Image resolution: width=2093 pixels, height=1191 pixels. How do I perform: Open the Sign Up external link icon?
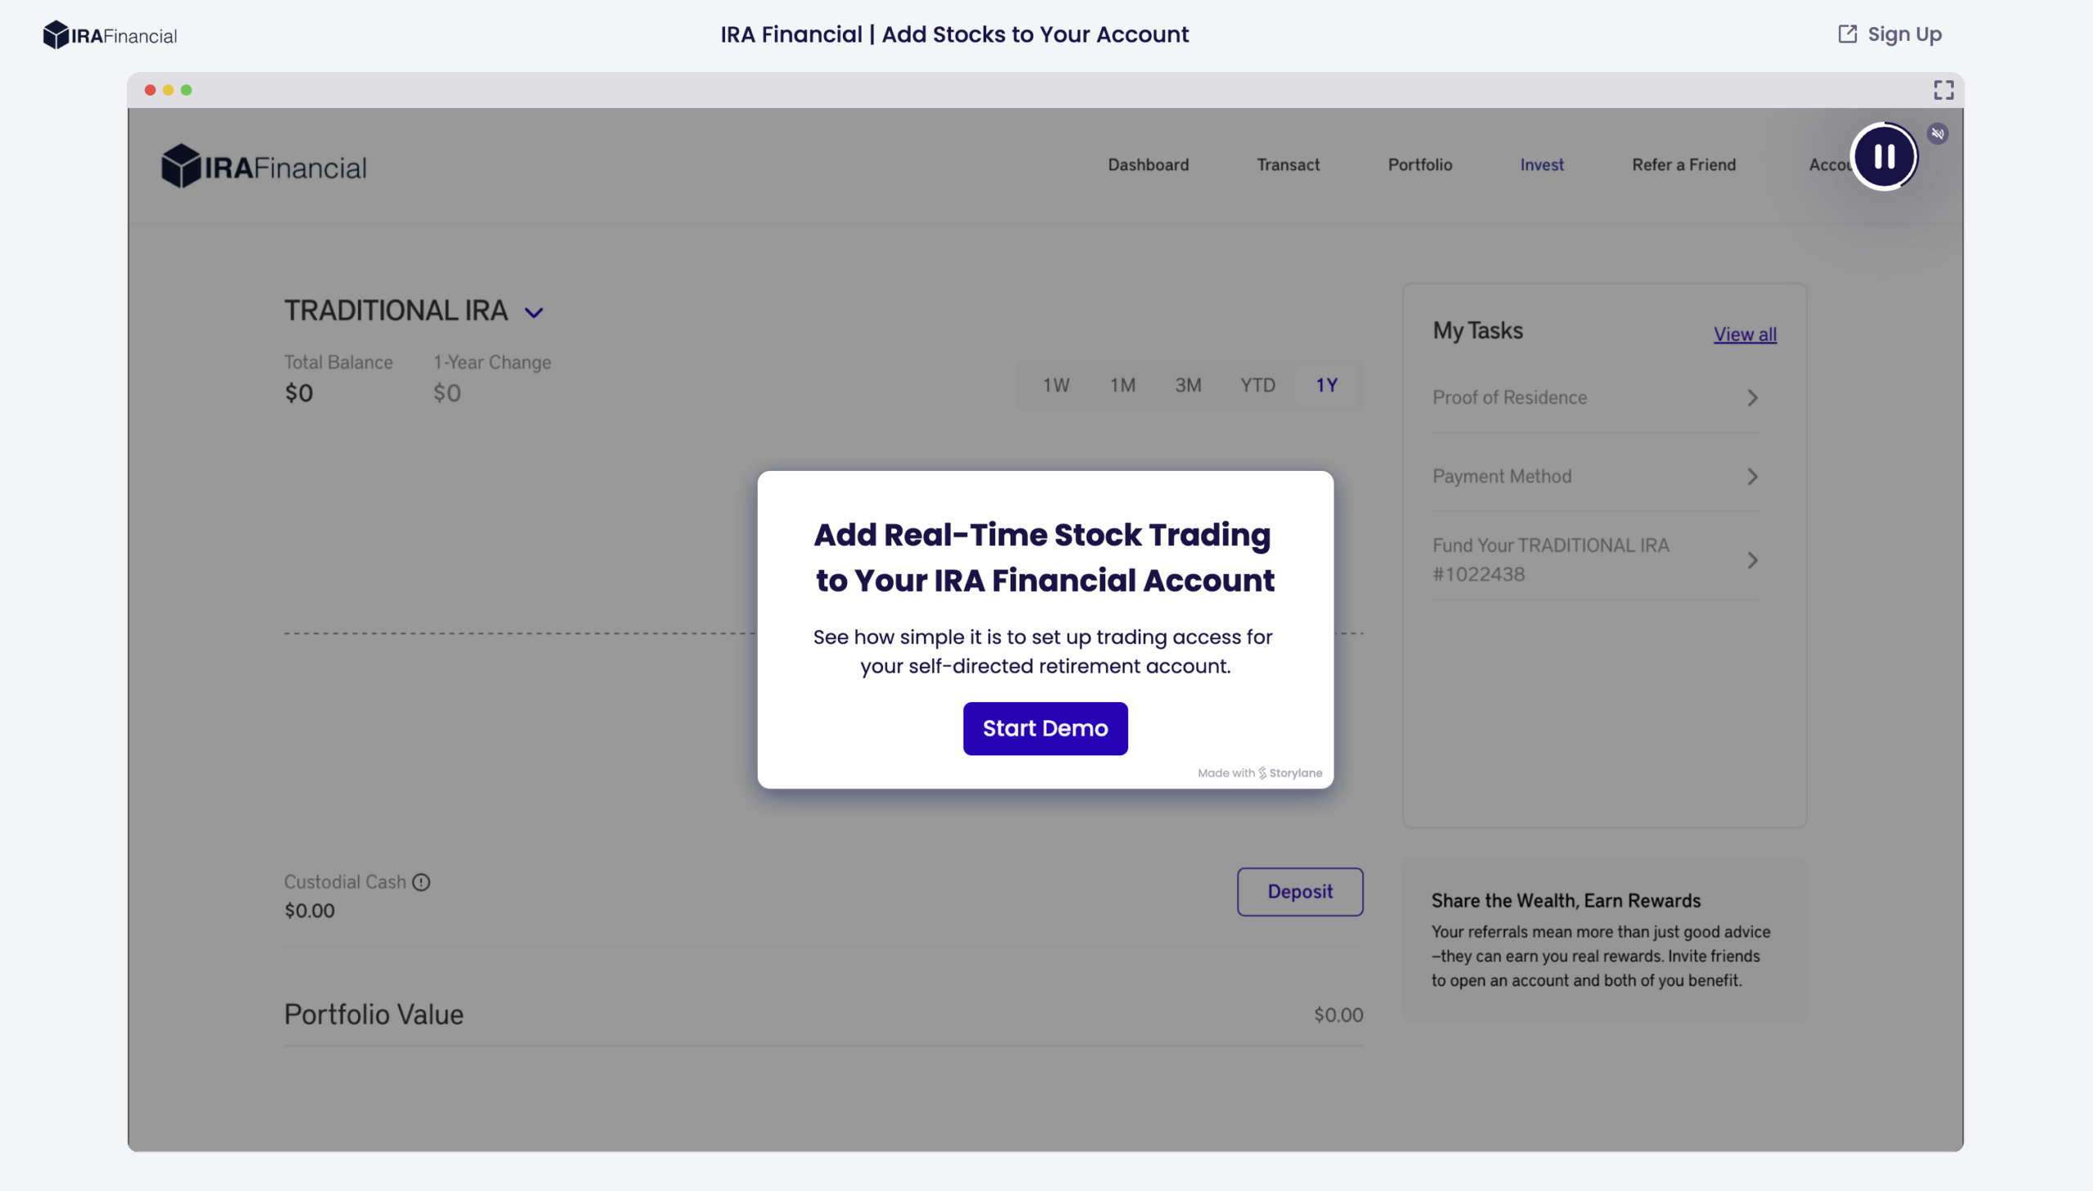pyautogui.click(x=1847, y=34)
